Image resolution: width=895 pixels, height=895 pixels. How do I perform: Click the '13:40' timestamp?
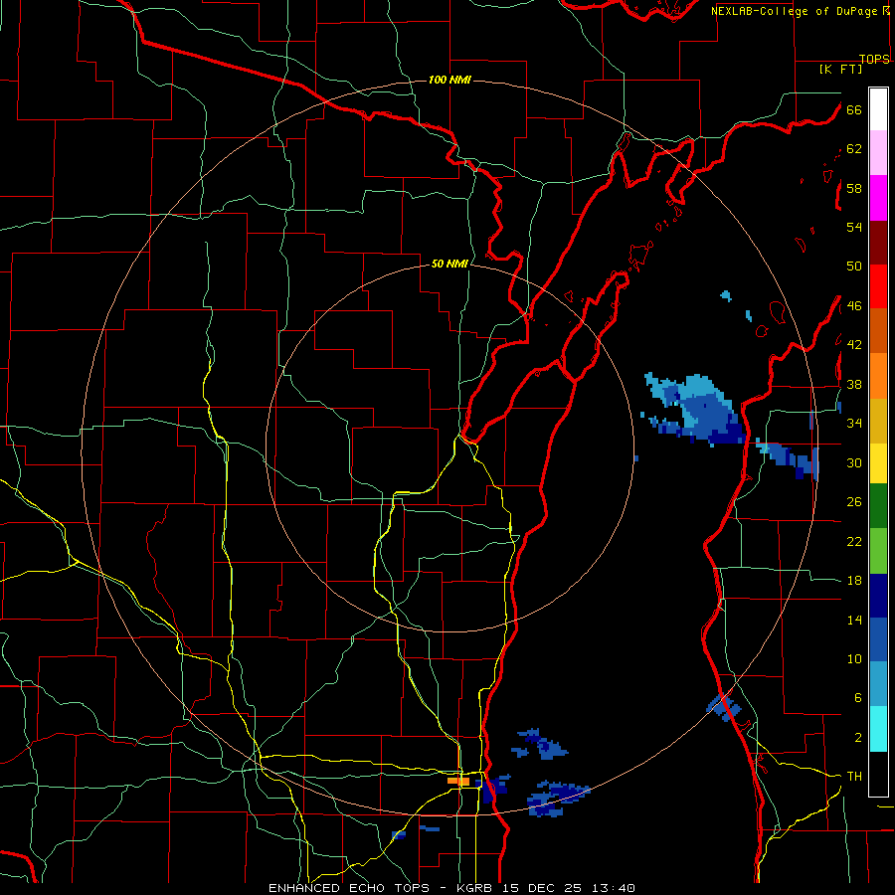coord(613,888)
